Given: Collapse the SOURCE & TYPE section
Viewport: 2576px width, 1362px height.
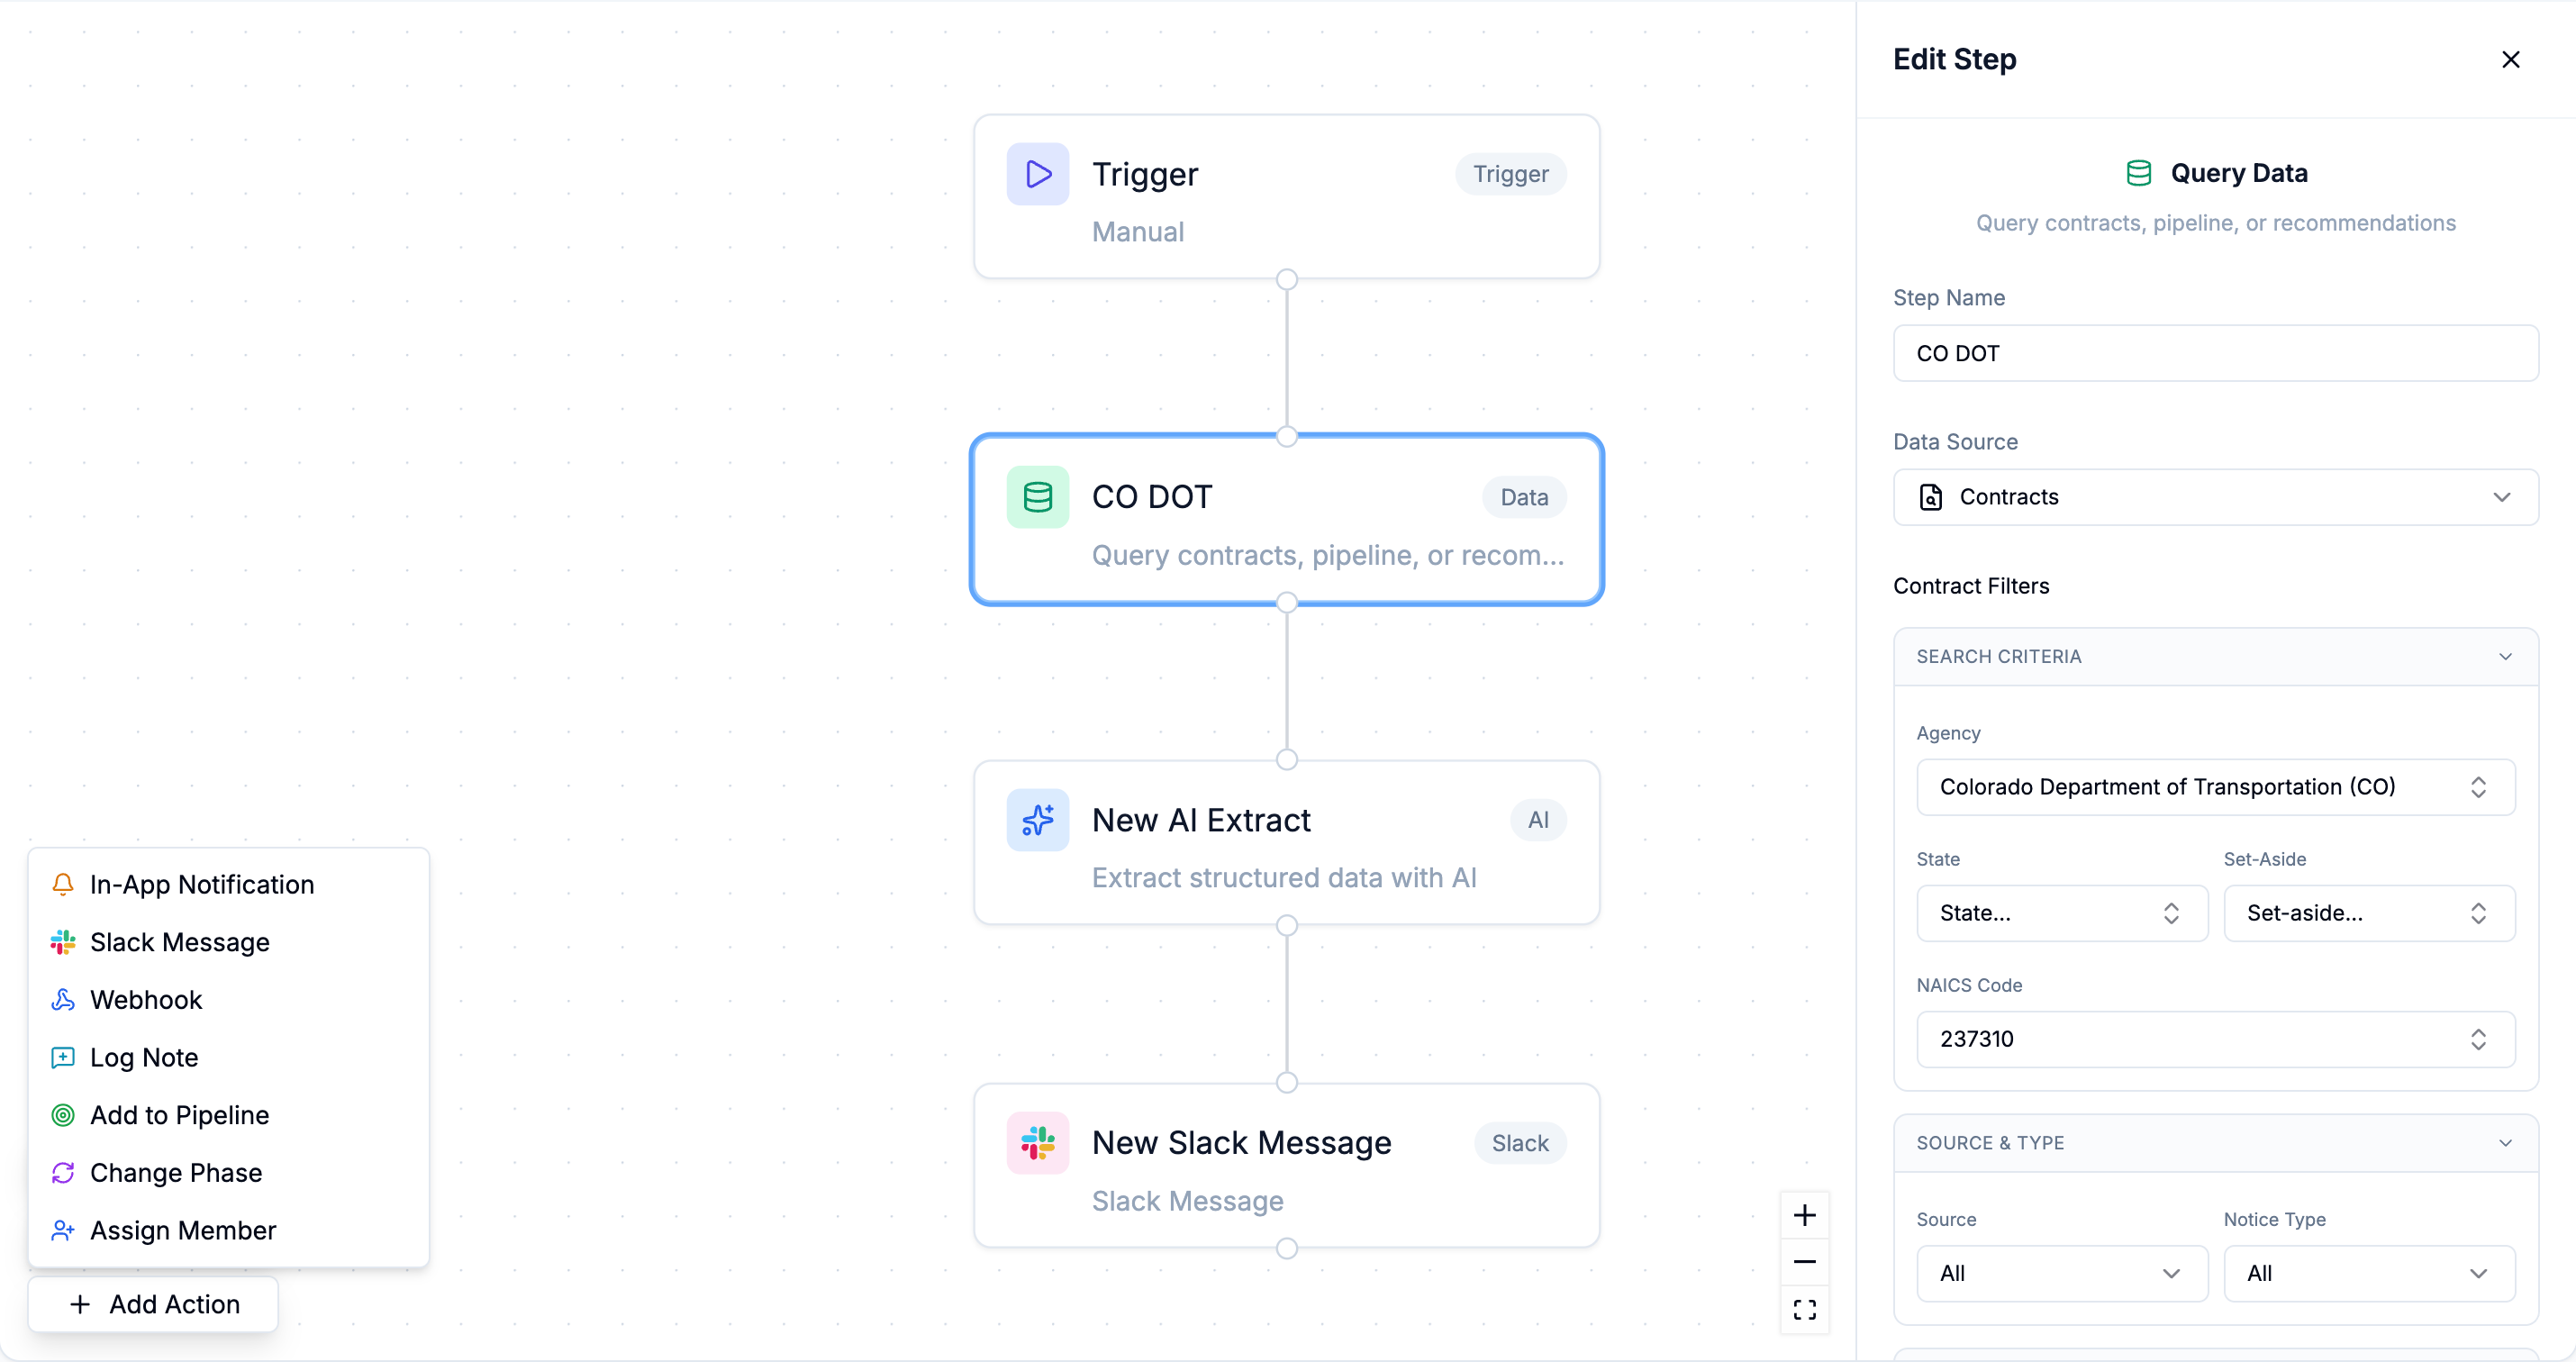Looking at the screenshot, I should pyautogui.click(x=2505, y=1142).
